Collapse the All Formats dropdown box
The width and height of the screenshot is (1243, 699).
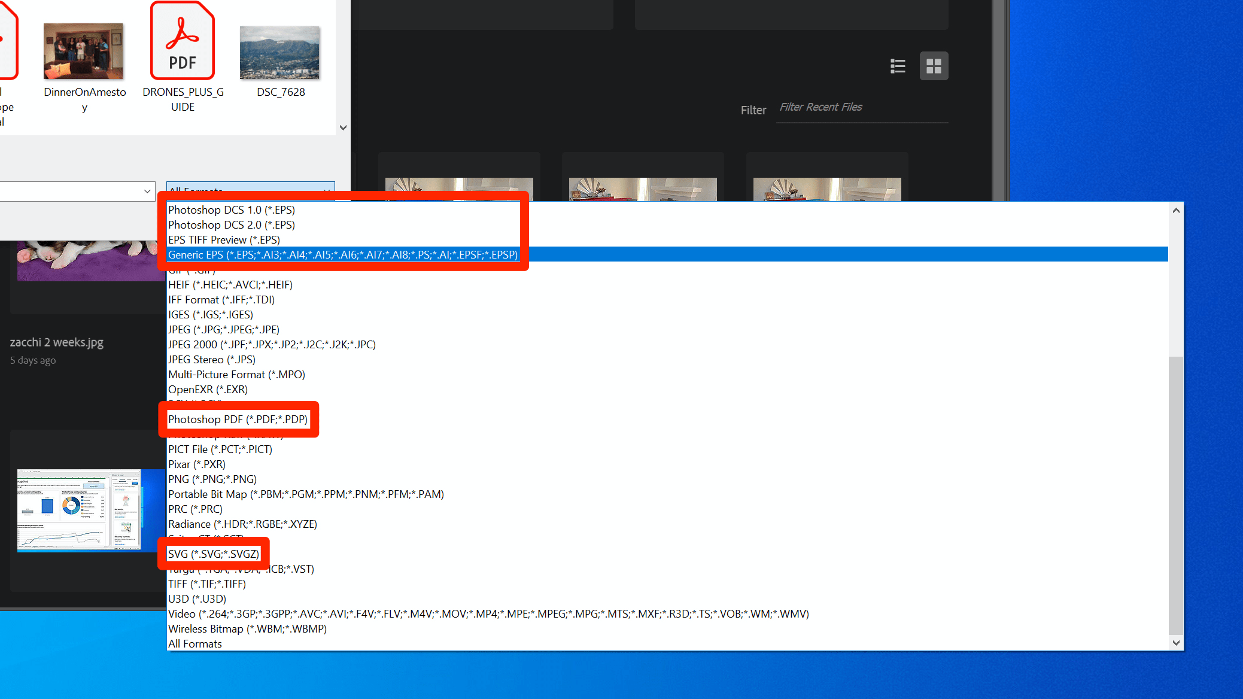[x=327, y=190]
